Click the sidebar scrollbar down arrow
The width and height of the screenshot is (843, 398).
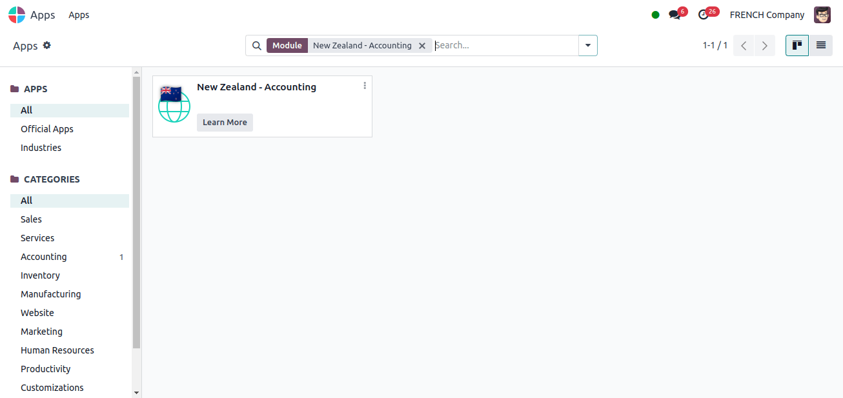136,392
